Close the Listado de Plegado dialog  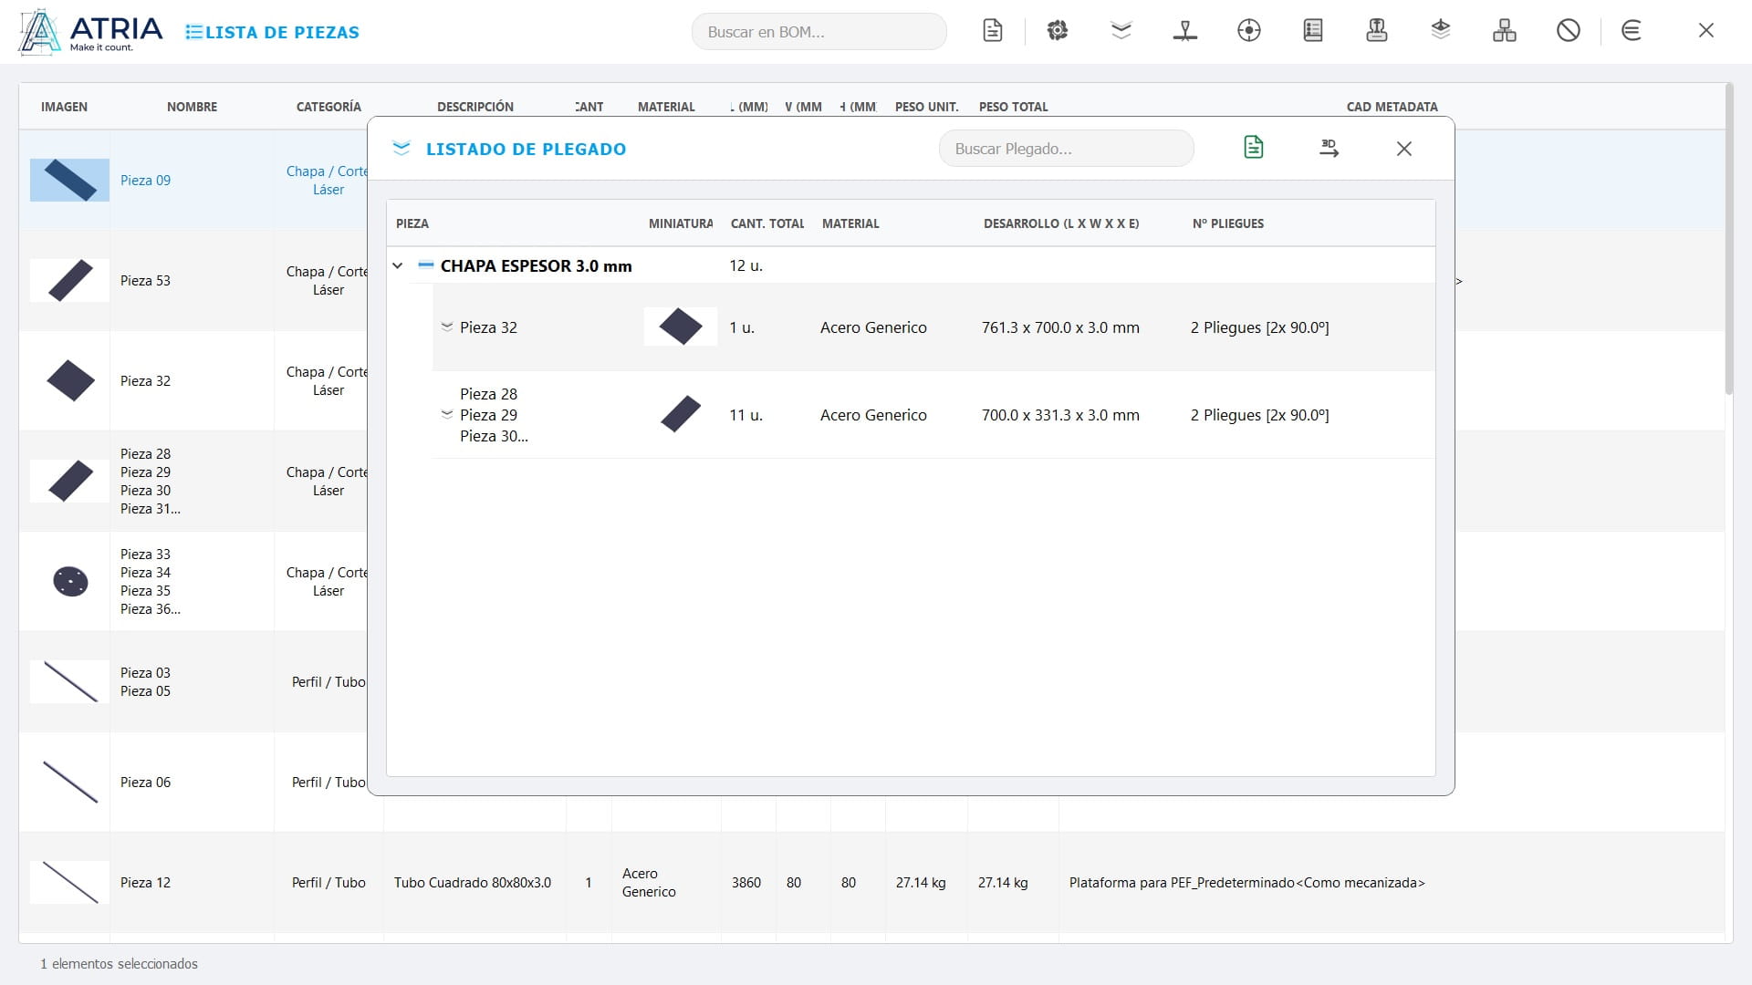click(1403, 149)
